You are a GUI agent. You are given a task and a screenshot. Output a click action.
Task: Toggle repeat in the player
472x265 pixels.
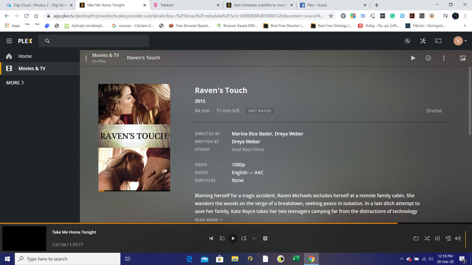416,238
